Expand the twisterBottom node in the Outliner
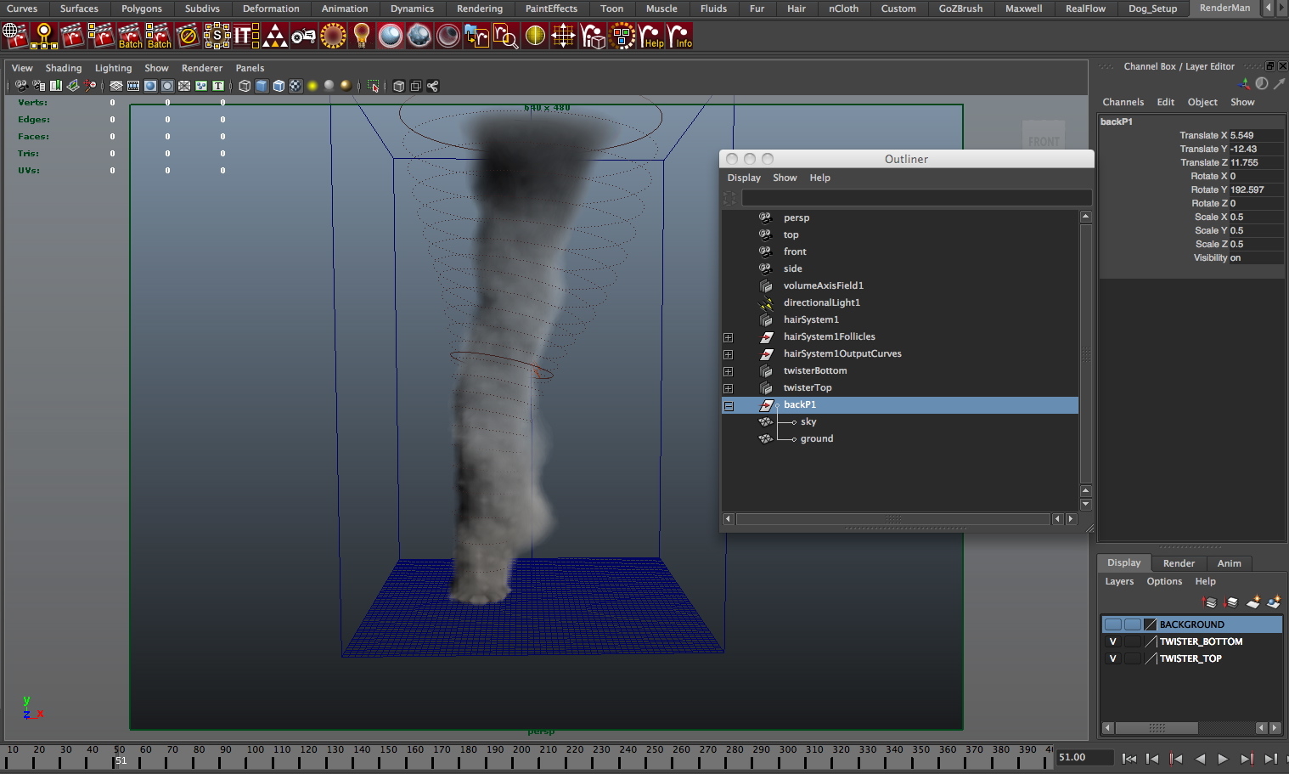 pyautogui.click(x=729, y=370)
